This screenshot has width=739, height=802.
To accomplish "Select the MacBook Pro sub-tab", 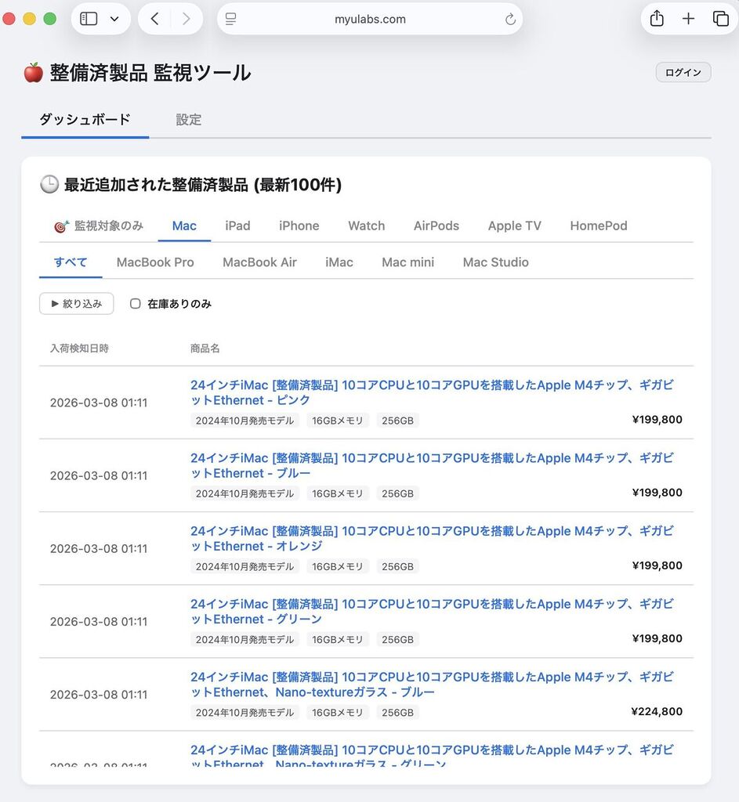I will coord(155,262).
